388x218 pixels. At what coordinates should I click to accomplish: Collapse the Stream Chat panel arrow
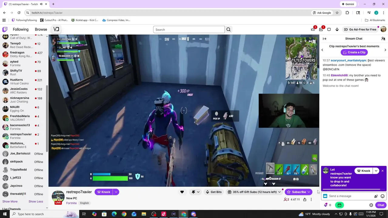tap(324, 38)
